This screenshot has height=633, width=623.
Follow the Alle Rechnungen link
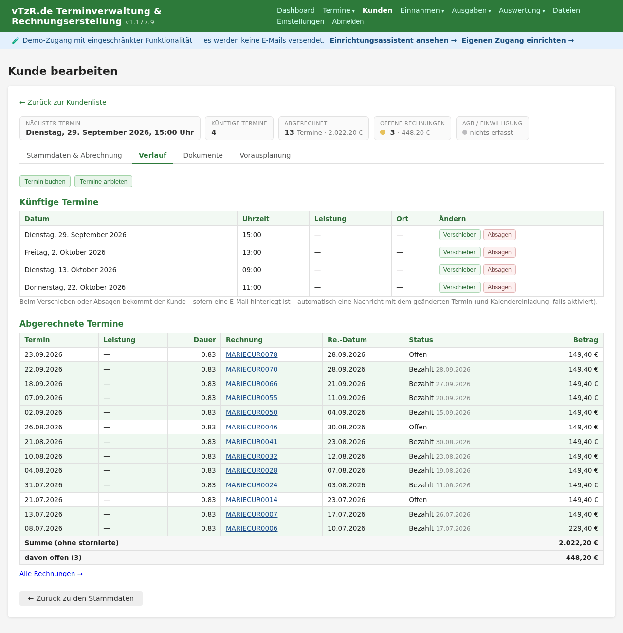coord(51,574)
